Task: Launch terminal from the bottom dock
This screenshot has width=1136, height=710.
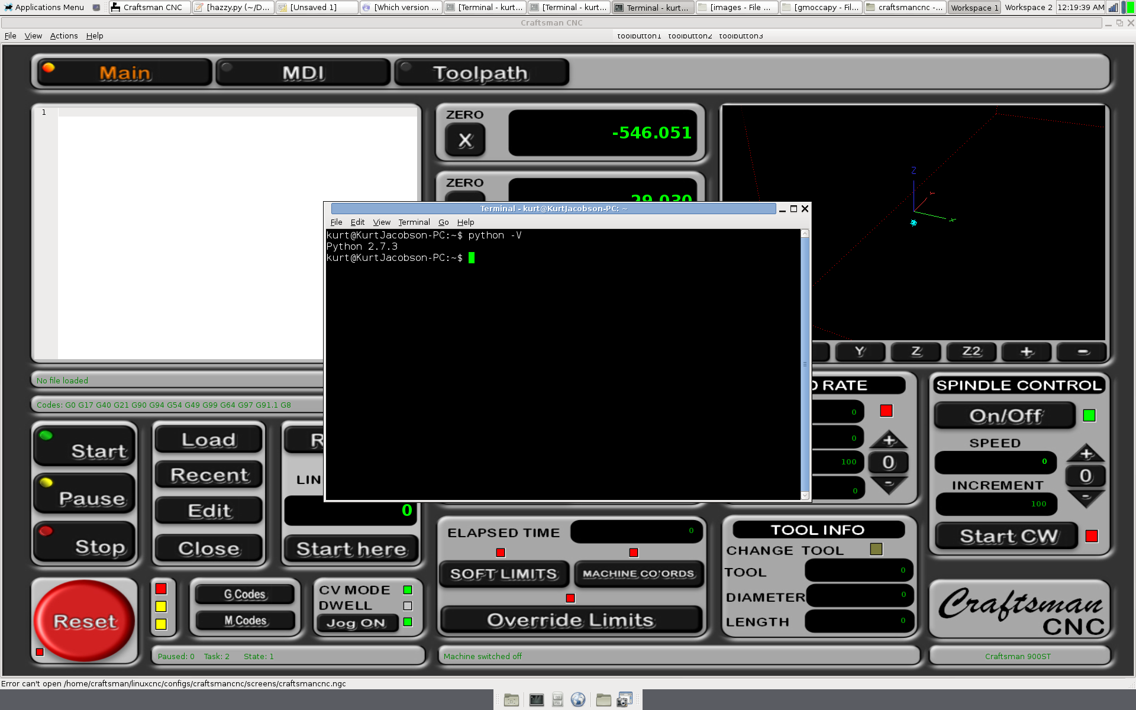Action: 536,700
